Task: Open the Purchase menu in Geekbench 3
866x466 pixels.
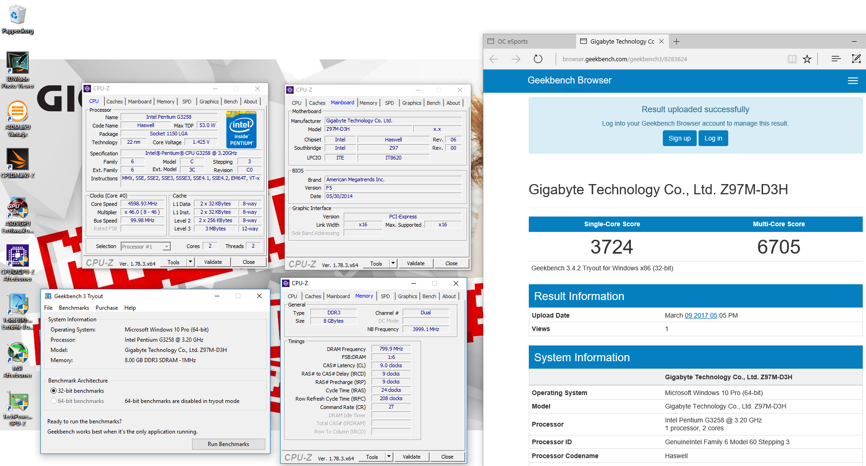Action: pos(107,308)
